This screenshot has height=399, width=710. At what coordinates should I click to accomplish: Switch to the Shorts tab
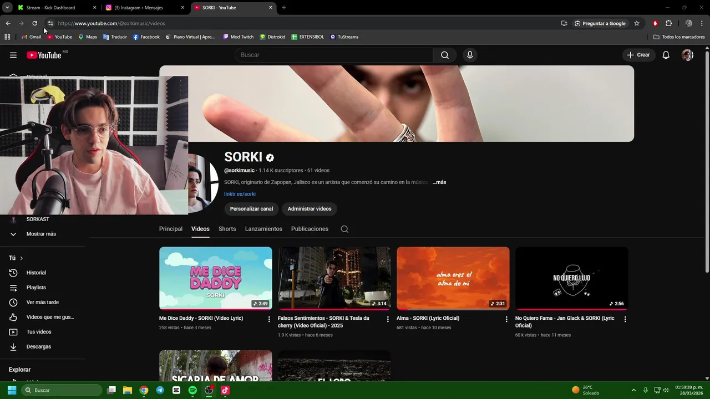pyautogui.click(x=227, y=229)
